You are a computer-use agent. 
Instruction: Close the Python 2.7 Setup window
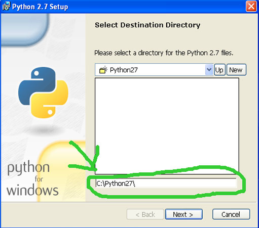[x=251, y=7]
